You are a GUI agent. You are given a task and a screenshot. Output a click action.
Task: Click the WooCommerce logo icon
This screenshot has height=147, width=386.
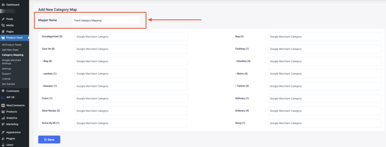(3, 105)
